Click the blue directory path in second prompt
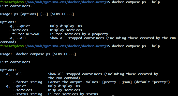The image size is (178, 96). point(67,46)
